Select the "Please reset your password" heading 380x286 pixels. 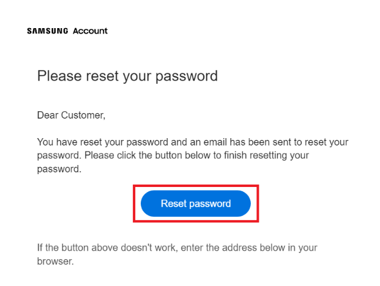coord(127,76)
